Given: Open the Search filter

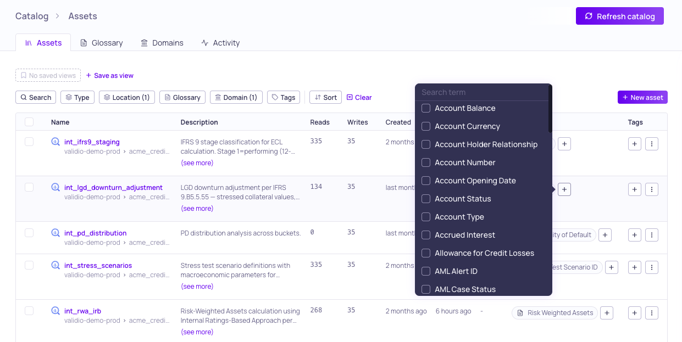Looking at the screenshot, I should tap(36, 97).
